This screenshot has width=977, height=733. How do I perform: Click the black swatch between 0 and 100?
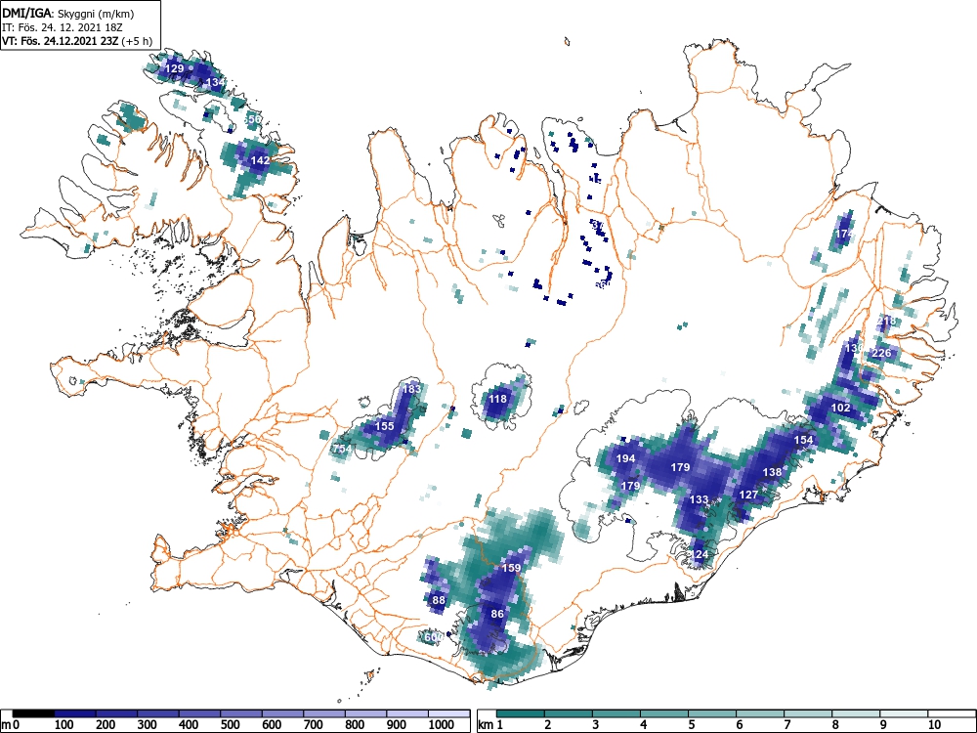coord(33,713)
